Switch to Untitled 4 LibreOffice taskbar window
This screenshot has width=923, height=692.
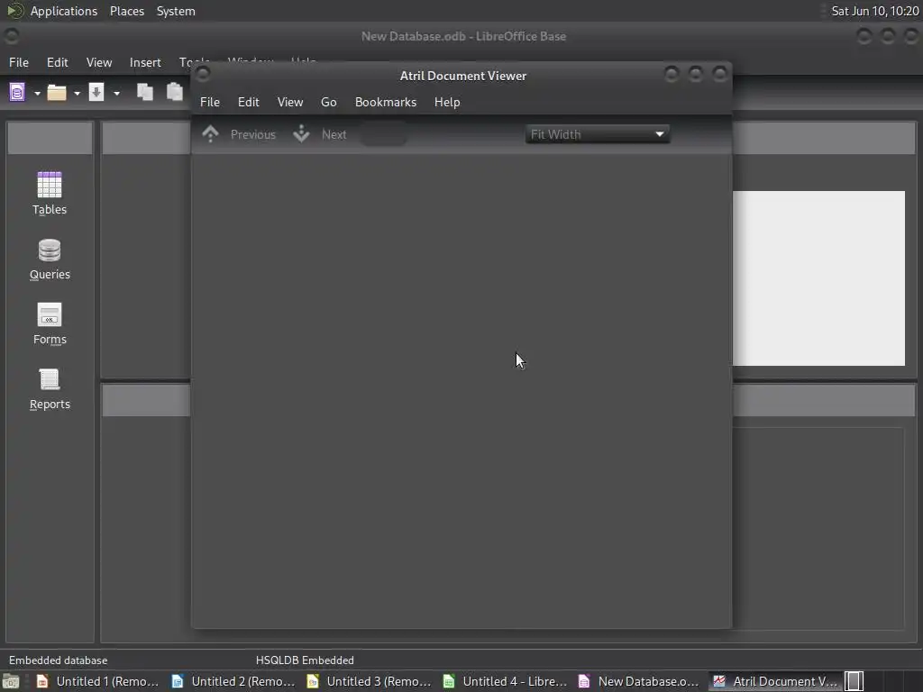(x=505, y=681)
